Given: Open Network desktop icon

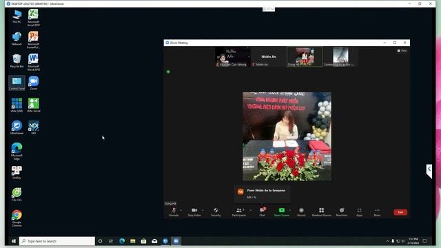Looking at the screenshot, I should pyautogui.click(x=17, y=39).
